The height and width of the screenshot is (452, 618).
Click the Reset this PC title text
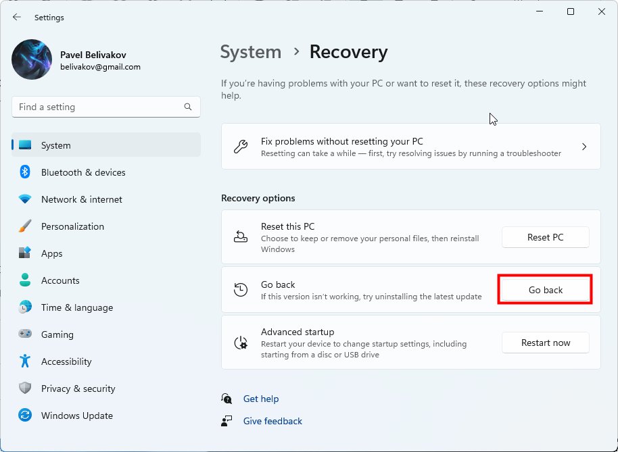(x=288, y=227)
